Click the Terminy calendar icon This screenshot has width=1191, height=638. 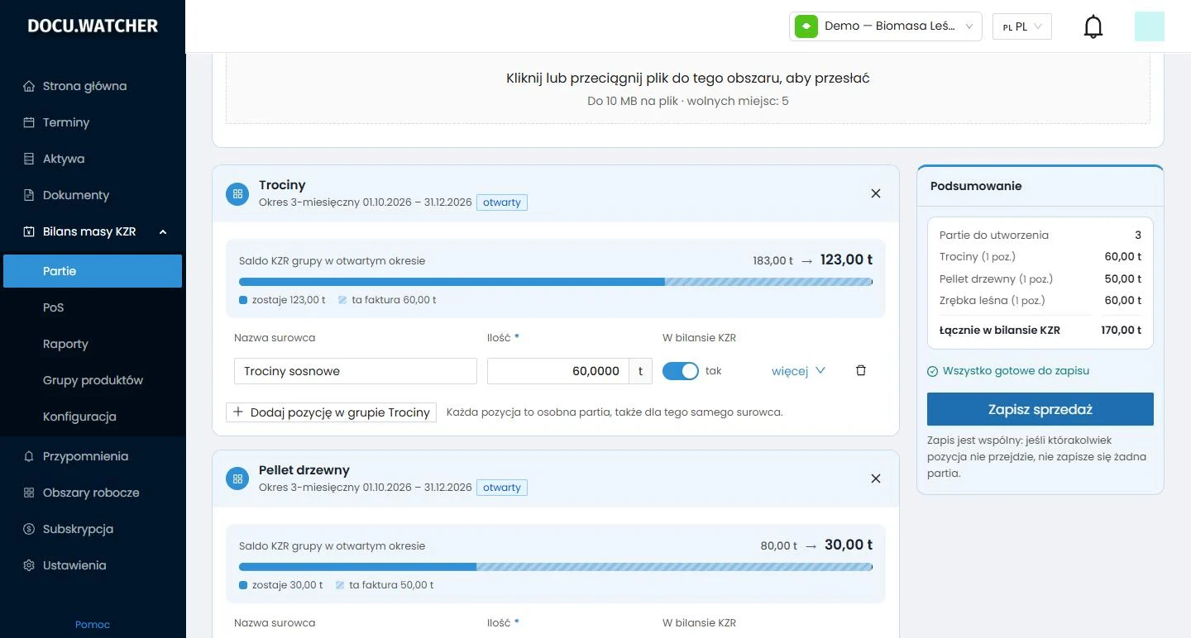click(29, 122)
